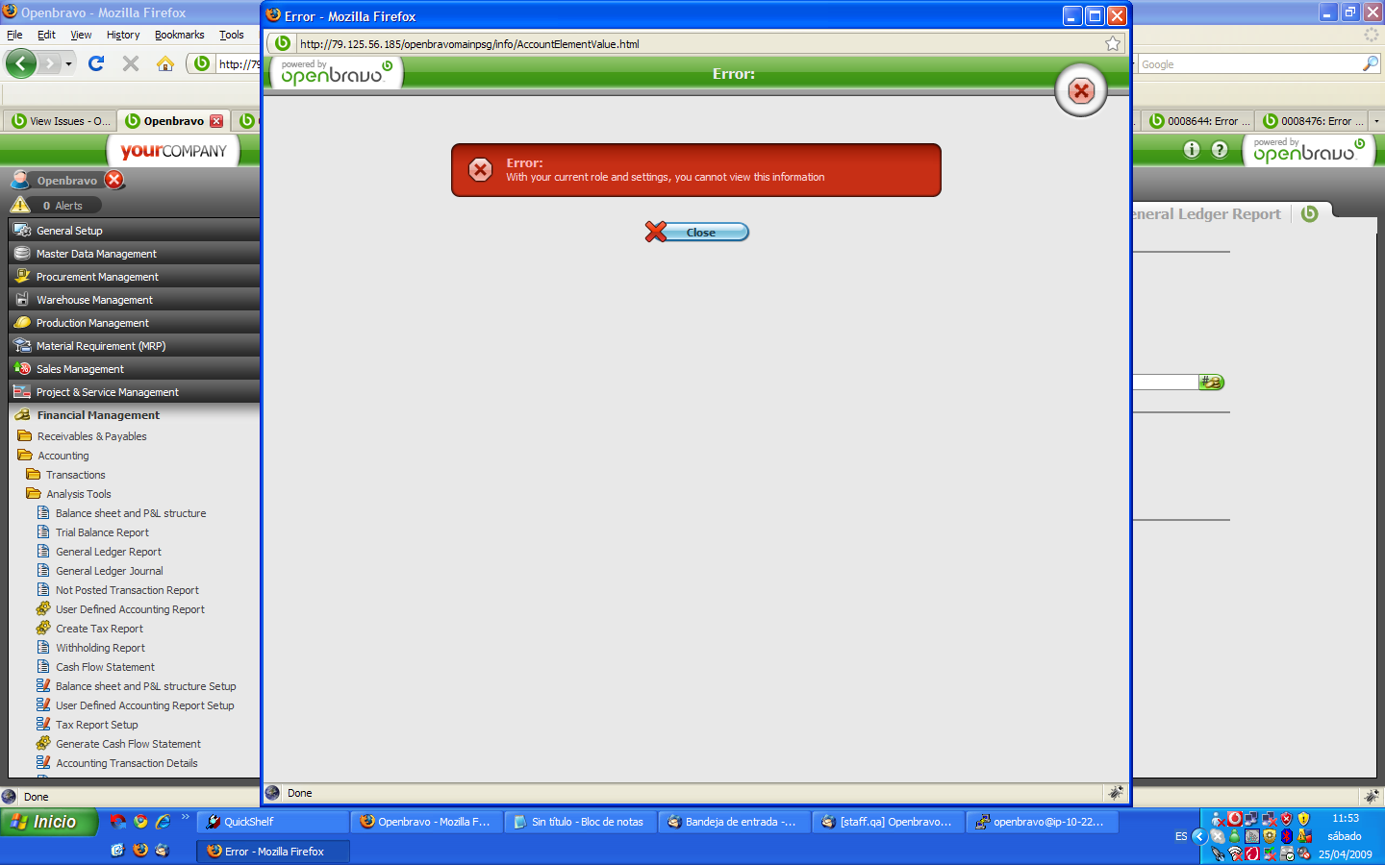The height and width of the screenshot is (865, 1385).
Task: Open Trial Balance Report link
Action: 102,532
